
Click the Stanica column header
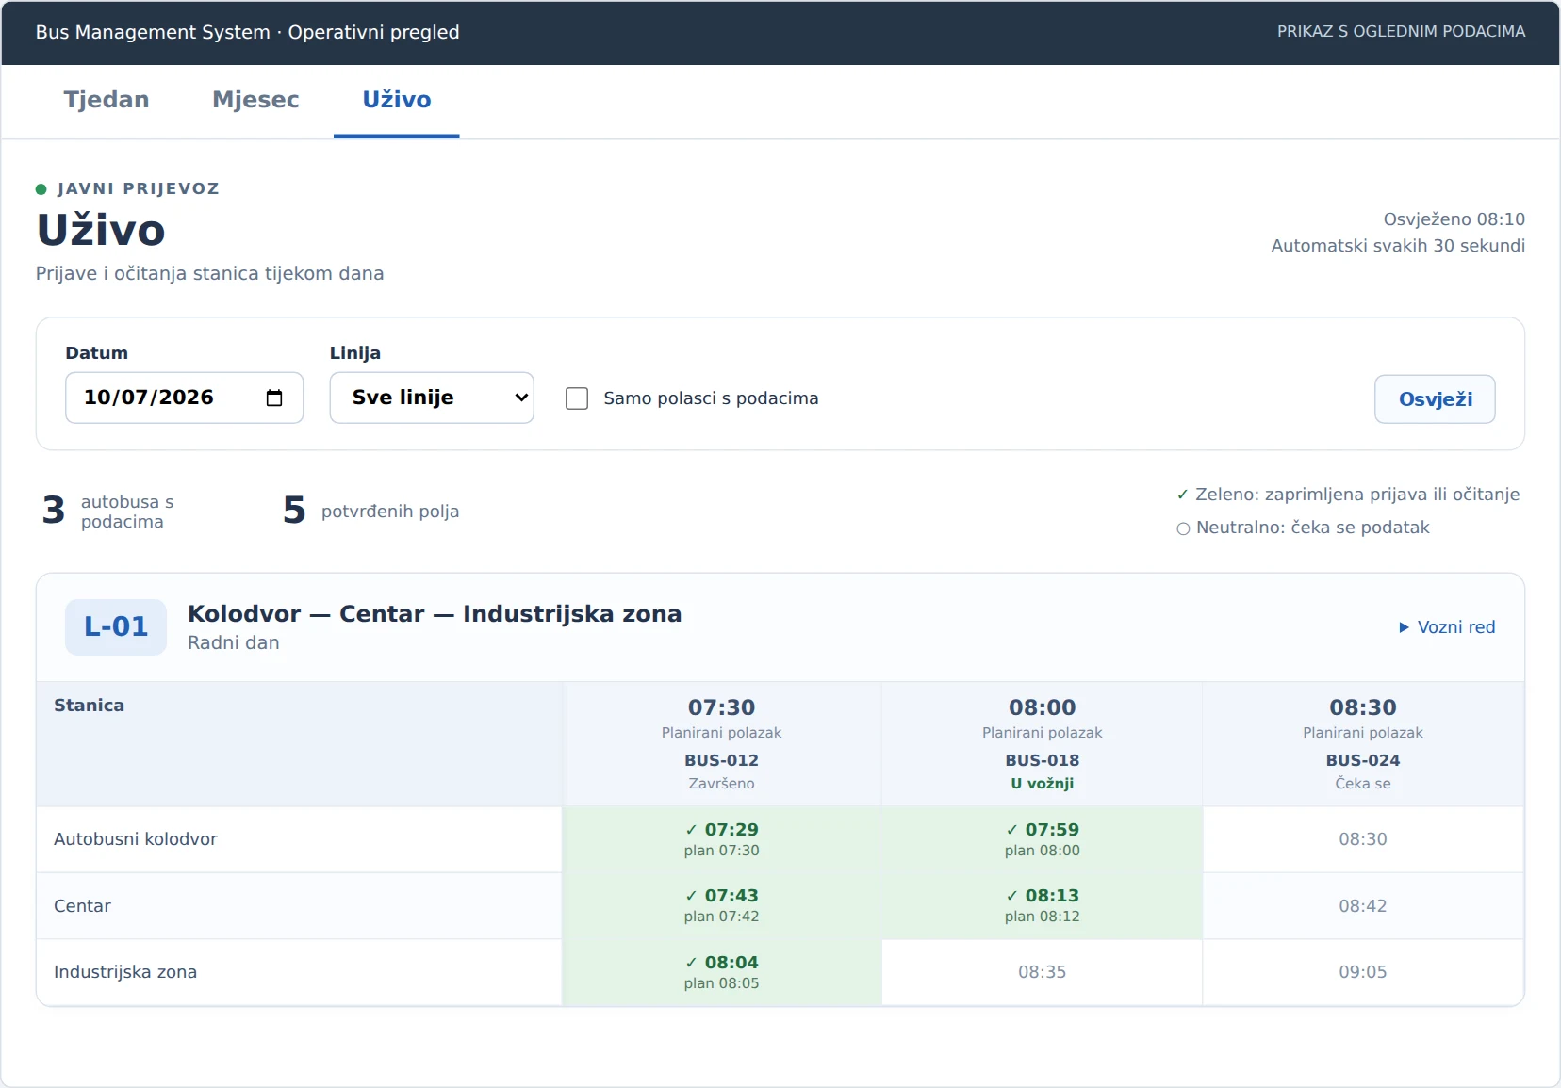click(x=299, y=744)
